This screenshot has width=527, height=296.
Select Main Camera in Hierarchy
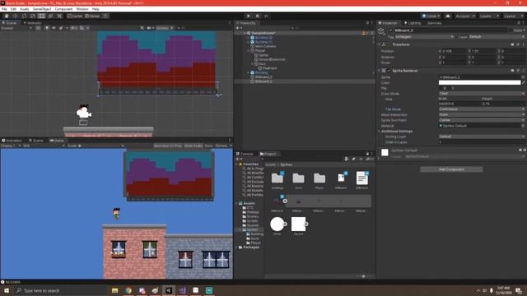[265, 46]
